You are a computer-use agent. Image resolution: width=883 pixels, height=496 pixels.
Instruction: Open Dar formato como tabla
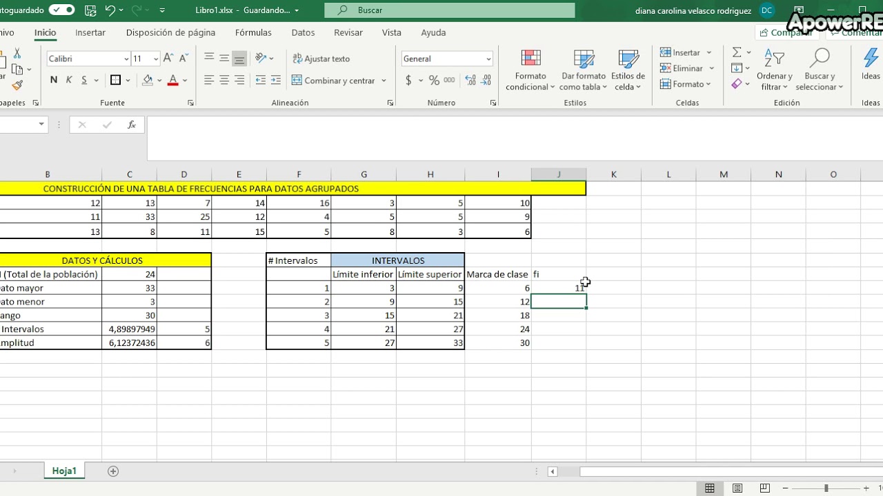coord(584,70)
